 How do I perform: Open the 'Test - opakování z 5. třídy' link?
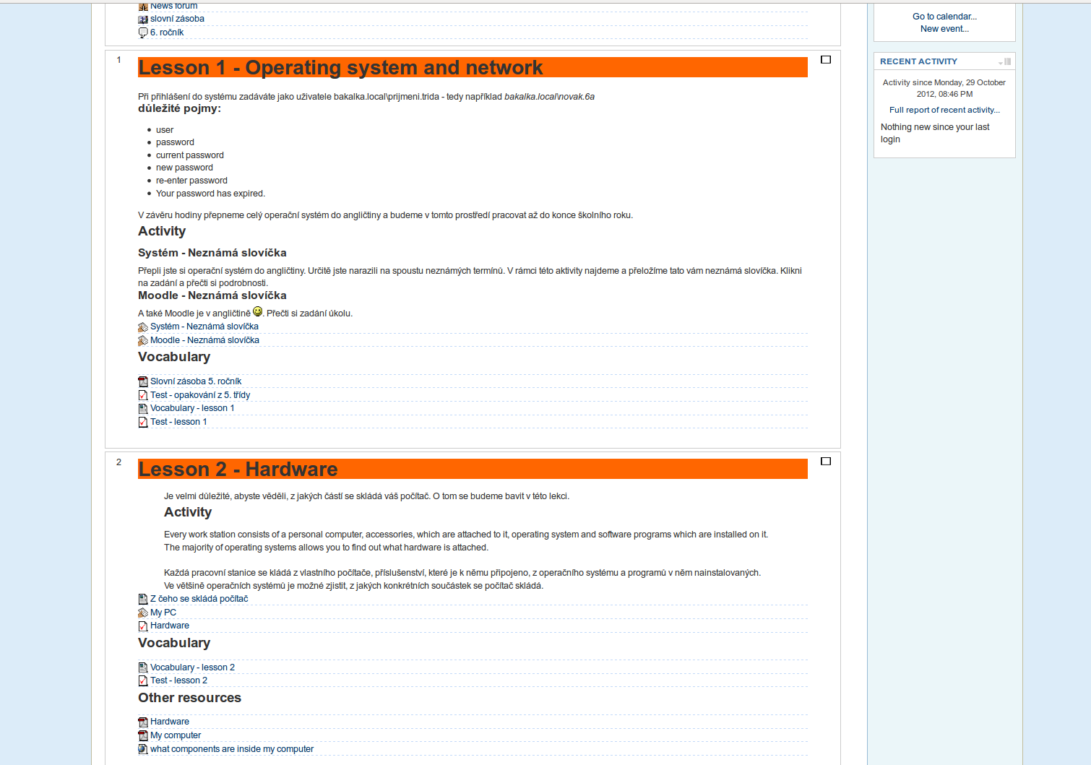click(x=200, y=396)
